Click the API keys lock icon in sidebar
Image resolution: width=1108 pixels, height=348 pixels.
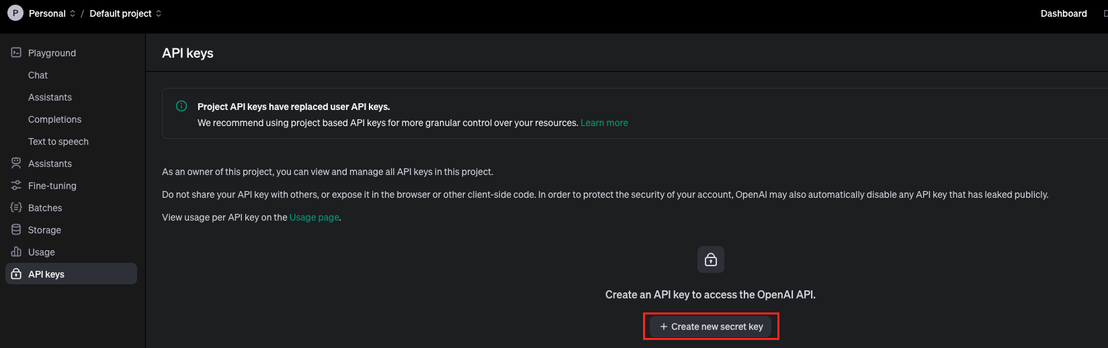click(x=16, y=274)
